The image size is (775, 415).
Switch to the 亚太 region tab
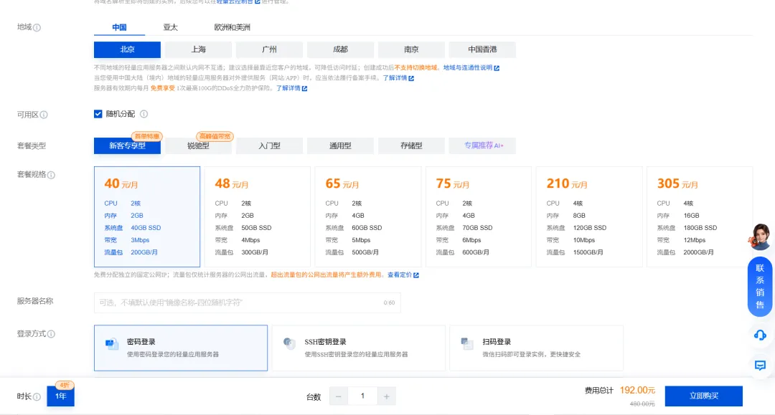click(x=171, y=28)
